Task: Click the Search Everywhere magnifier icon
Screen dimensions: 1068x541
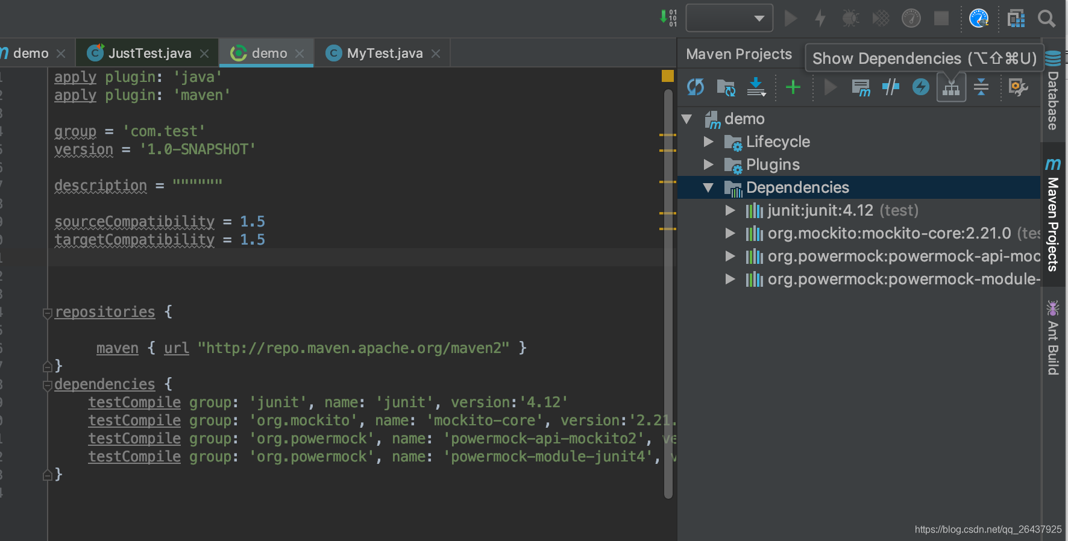Action: coord(1046,19)
